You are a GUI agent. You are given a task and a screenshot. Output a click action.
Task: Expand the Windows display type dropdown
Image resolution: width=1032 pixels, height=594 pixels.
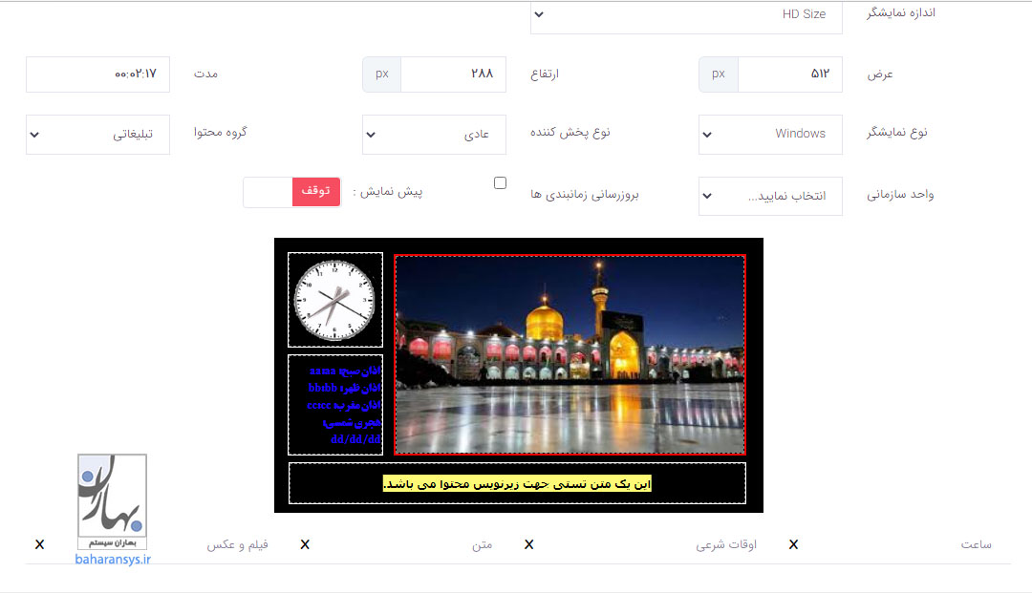[770, 135]
